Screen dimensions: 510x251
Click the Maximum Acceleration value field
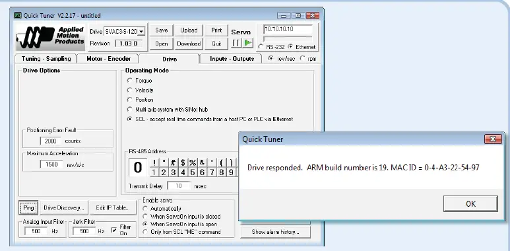click(51, 164)
